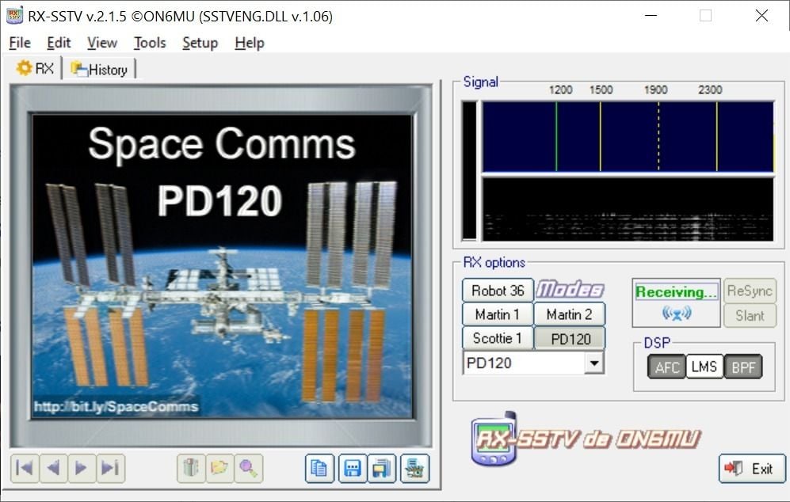Click the Modes logo graphic

570,290
